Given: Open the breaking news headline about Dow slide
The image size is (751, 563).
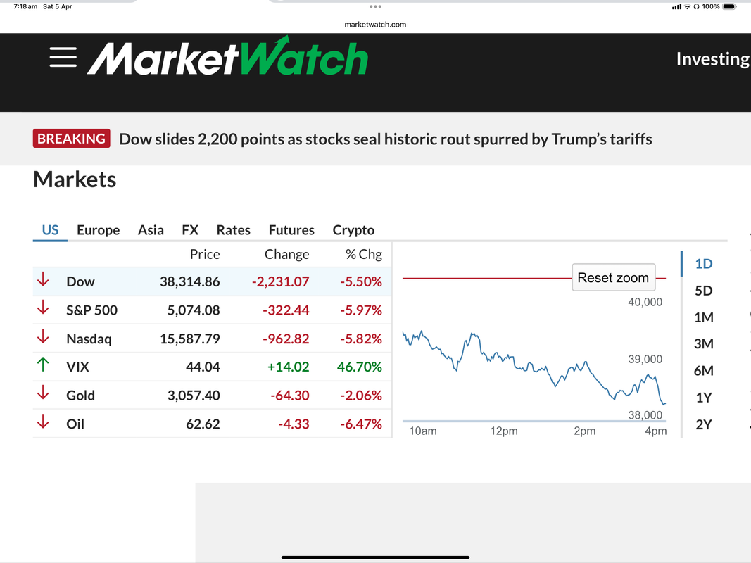Looking at the screenshot, I should pyautogui.click(x=386, y=139).
